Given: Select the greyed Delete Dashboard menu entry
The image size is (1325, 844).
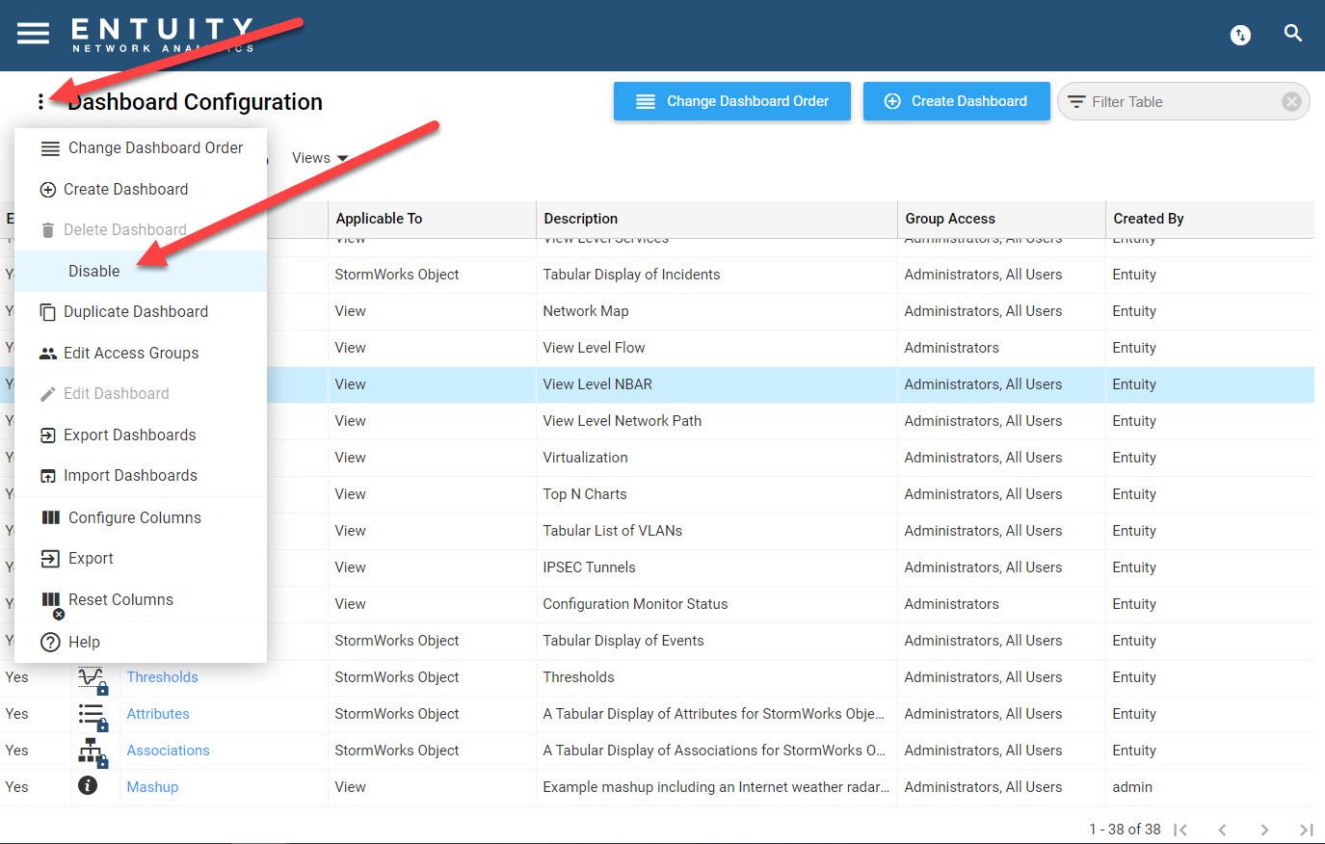Looking at the screenshot, I should [141, 230].
